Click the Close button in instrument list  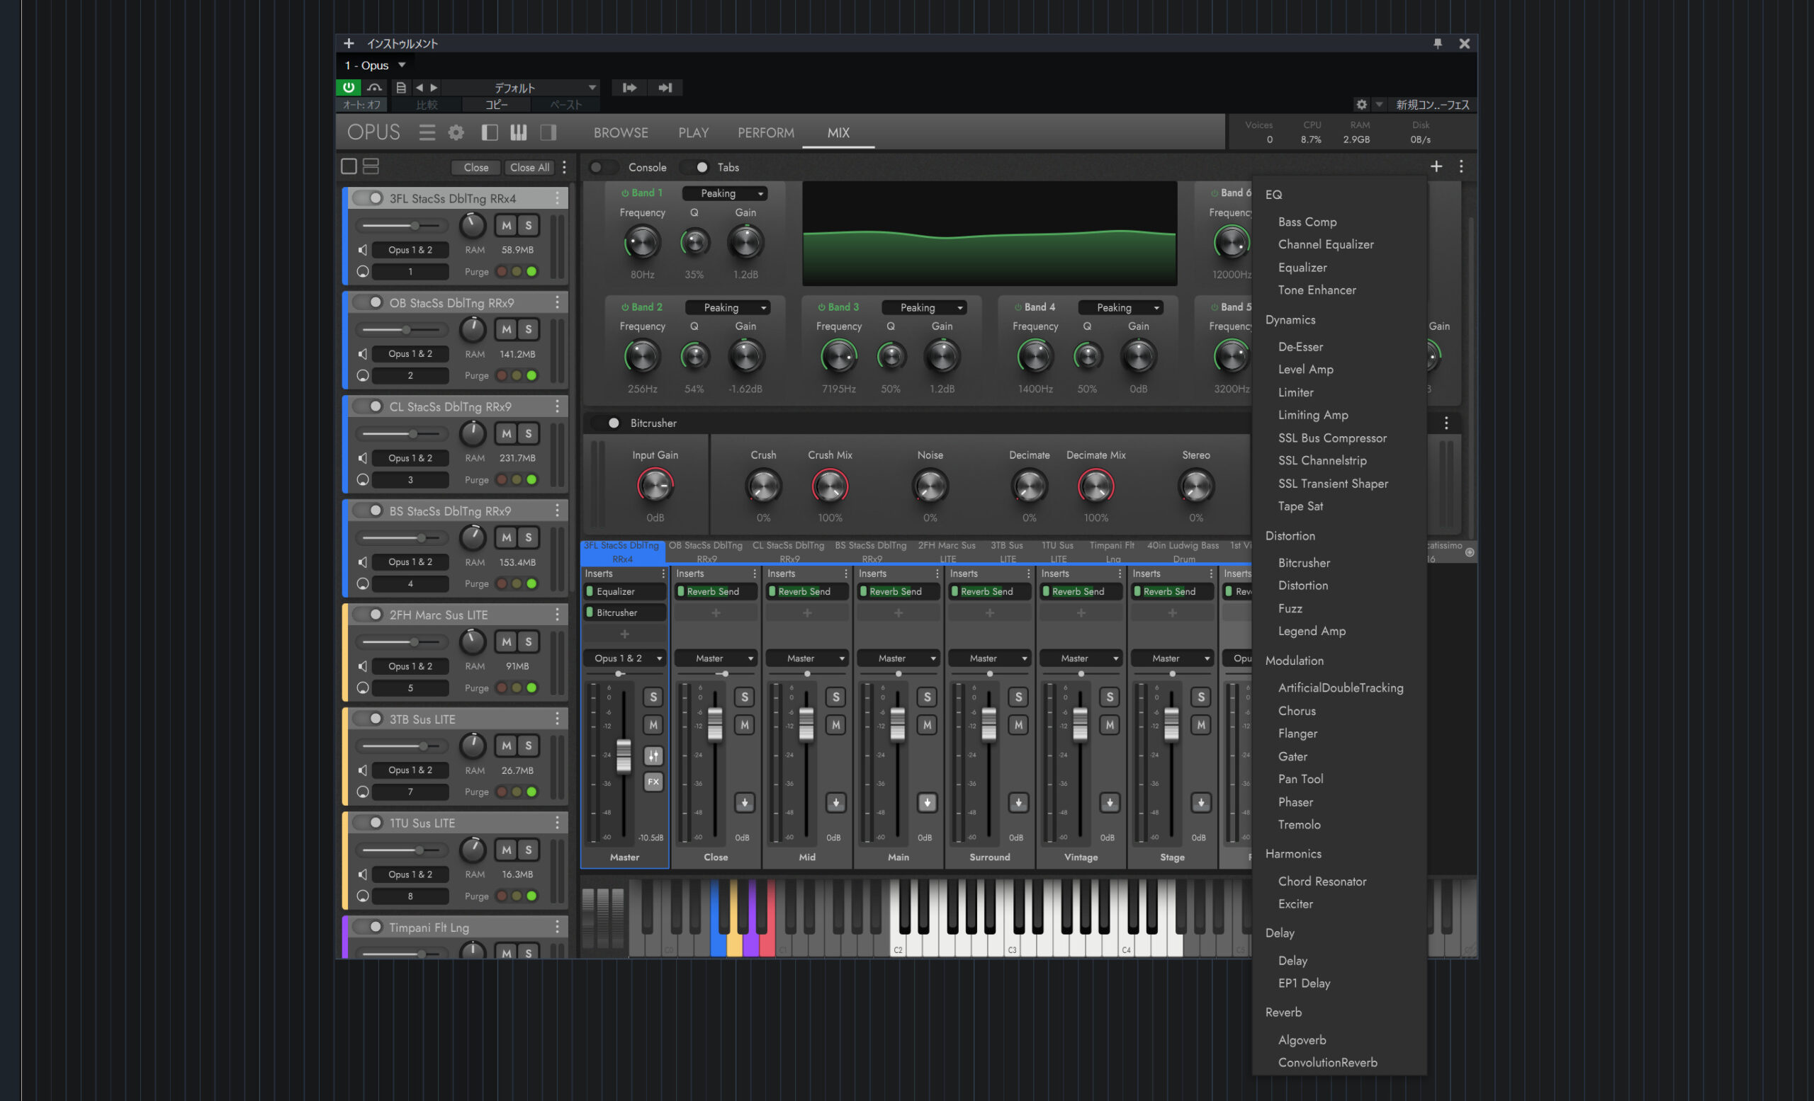(475, 168)
